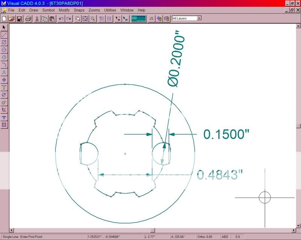Open the Utilities menu
This screenshot has width=301, height=240.
click(109, 10)
